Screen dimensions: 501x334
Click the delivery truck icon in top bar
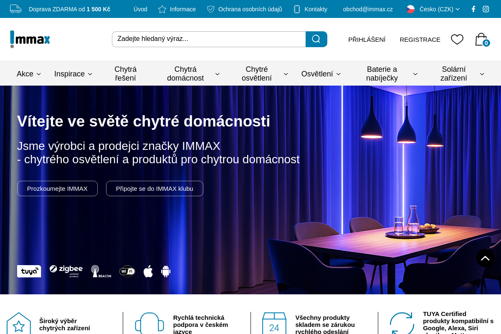[x=15, y=9]
